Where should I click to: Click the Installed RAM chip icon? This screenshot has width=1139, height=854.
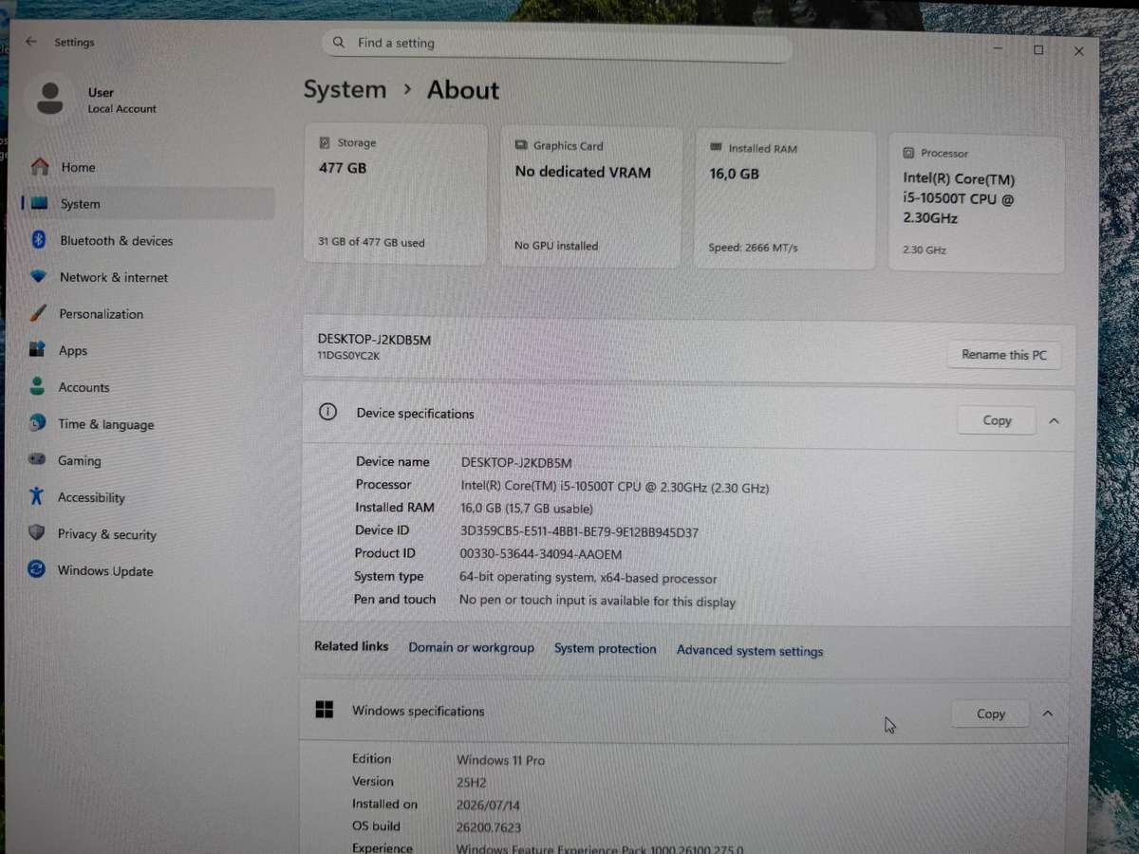pos(716,148)
